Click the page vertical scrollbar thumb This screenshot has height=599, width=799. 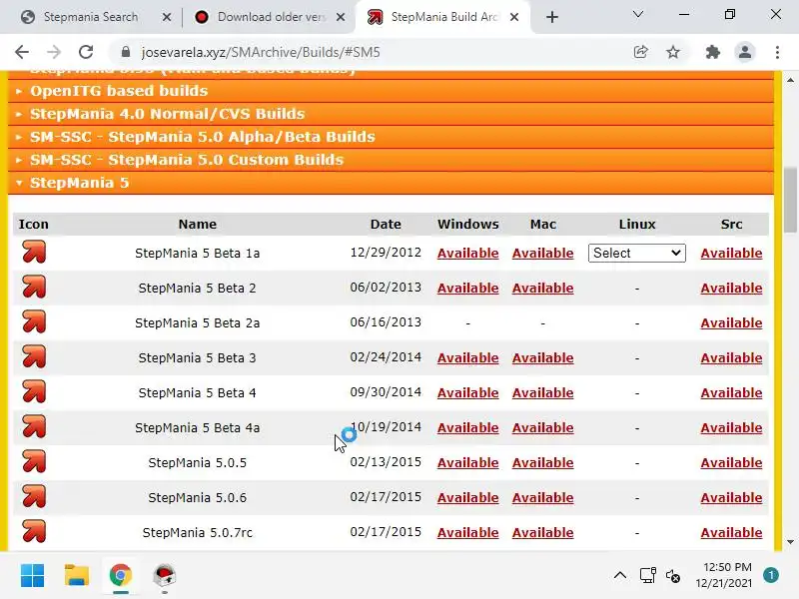point(790,201)
